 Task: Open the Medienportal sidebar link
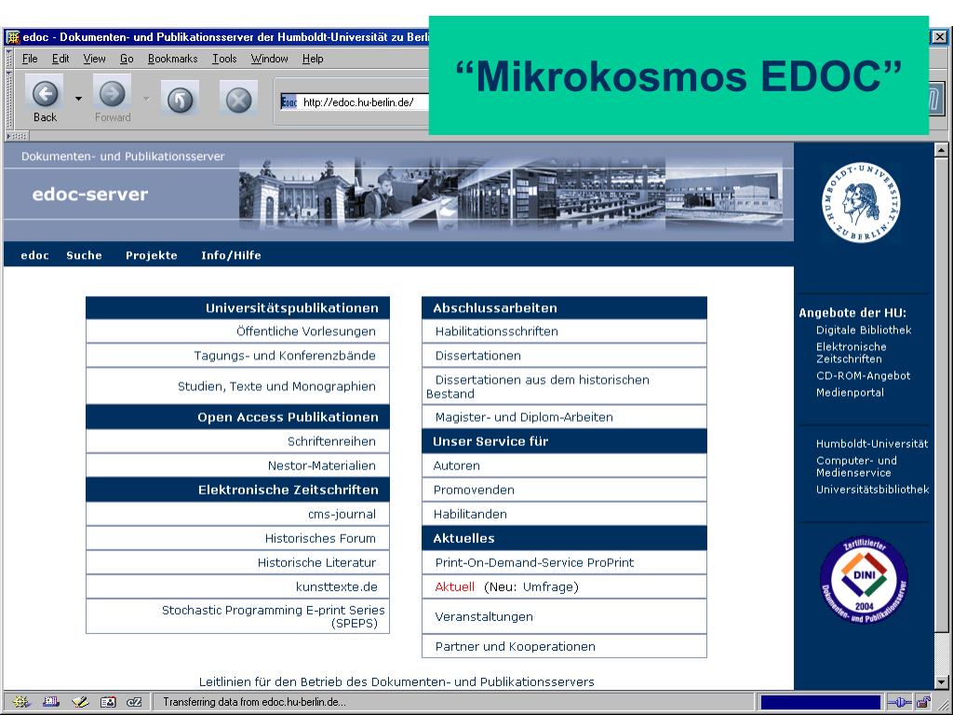pyautogui.click(x=850, y=393)
